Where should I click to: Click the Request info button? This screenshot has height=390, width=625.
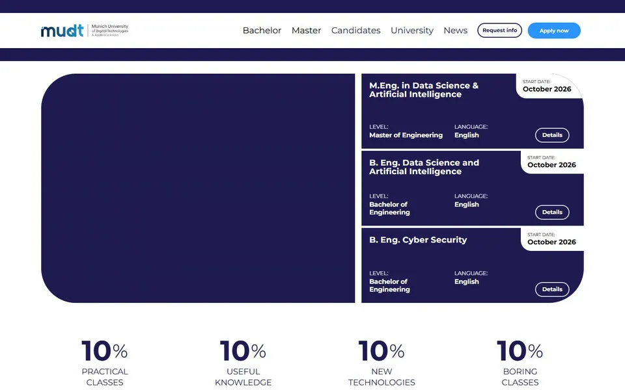(499, 31)
